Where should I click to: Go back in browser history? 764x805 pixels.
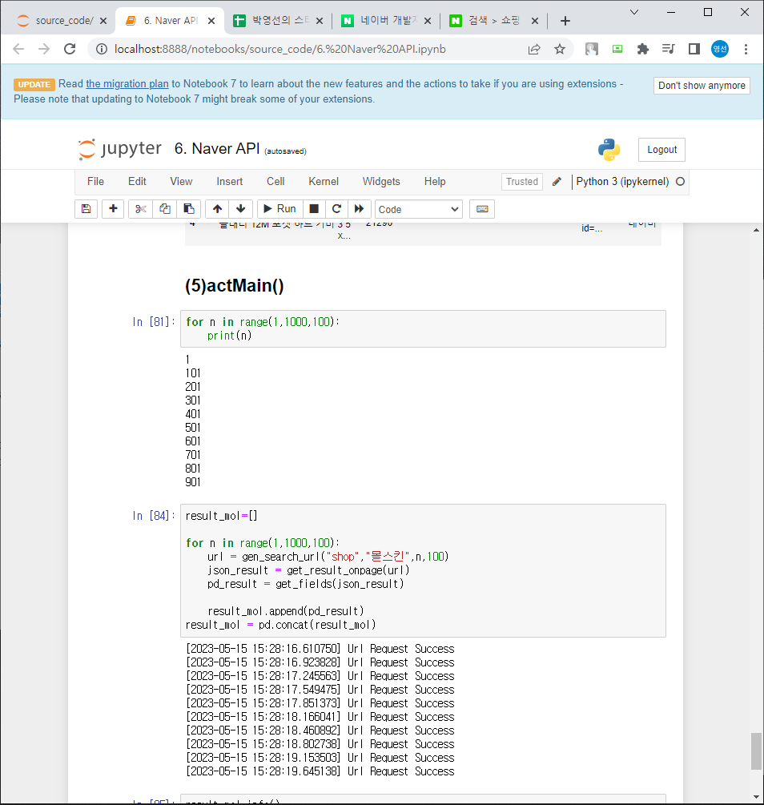point(18,49)
